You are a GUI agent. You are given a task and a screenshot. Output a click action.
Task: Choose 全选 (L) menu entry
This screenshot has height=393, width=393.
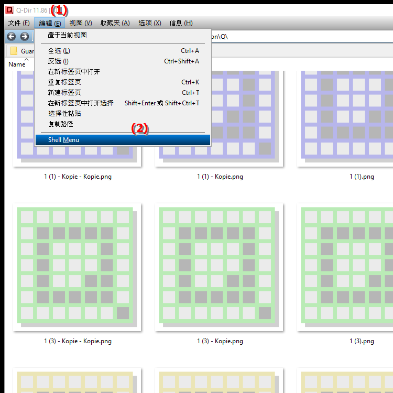(123, 51)
